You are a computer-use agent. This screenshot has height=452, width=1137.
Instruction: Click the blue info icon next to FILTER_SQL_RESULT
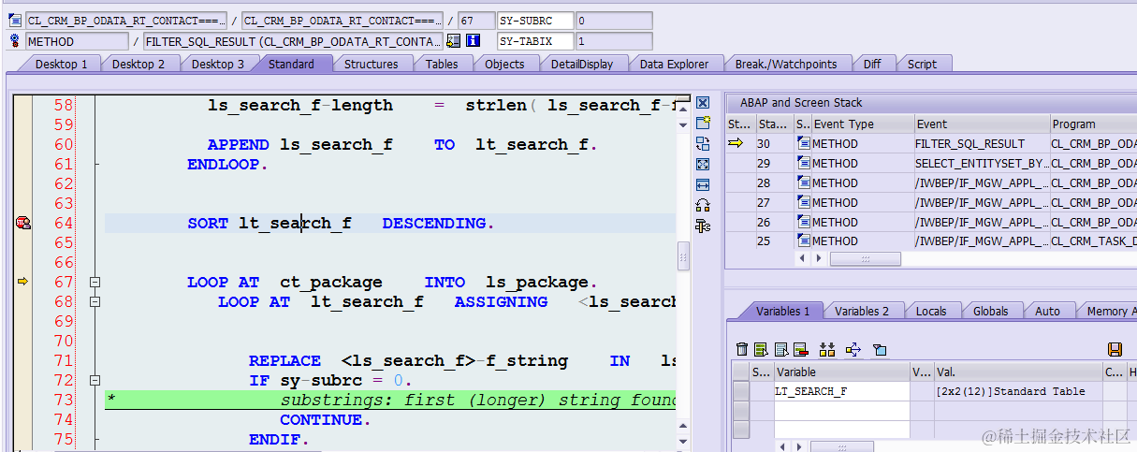tap(474, 41)
